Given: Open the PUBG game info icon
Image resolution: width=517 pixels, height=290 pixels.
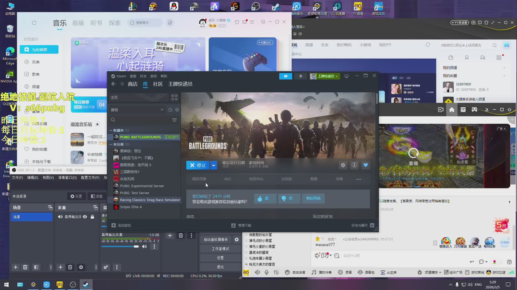Looking at the screenshot, I should (x=354, y=165).
